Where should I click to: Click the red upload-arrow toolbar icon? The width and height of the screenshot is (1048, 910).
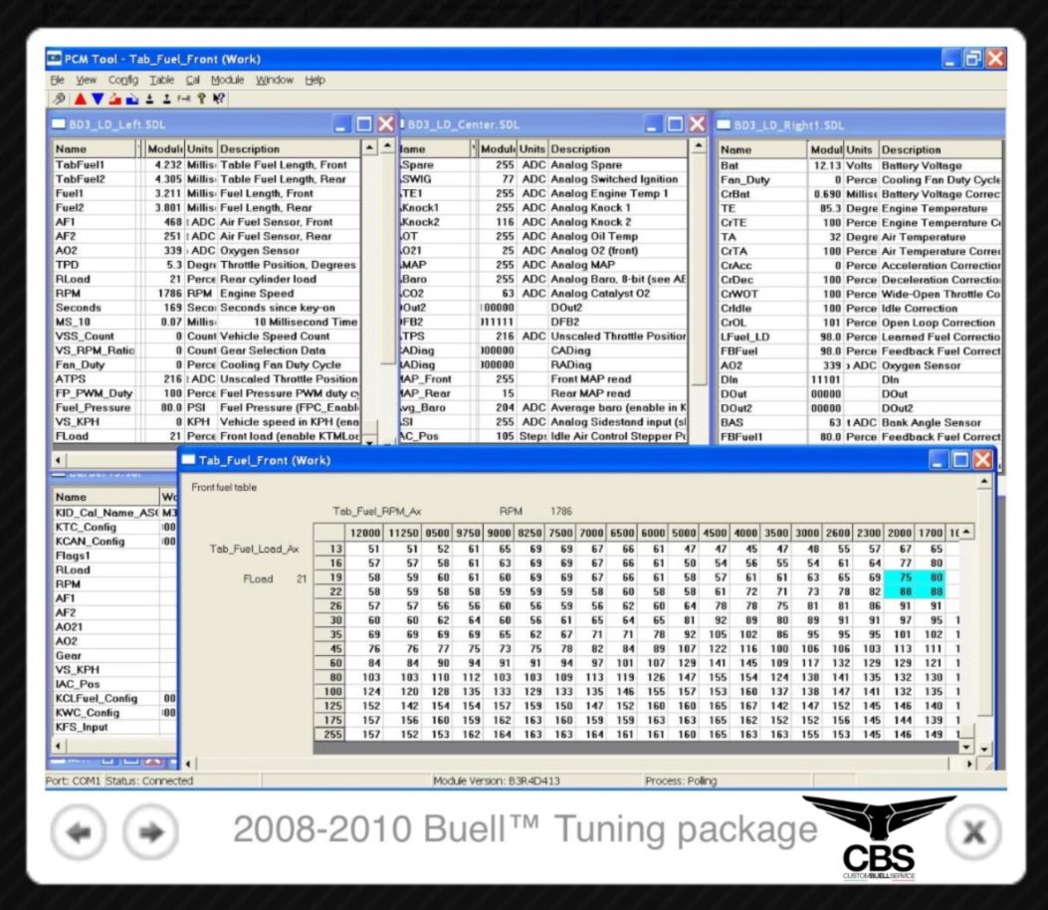pyautogui.click(x=115, y=99)
